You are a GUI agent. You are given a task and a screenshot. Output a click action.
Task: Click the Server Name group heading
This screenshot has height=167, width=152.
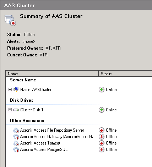[23, 80]
